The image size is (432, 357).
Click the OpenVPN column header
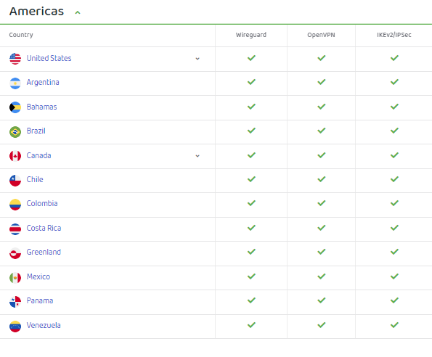click(x=321, y=35)
